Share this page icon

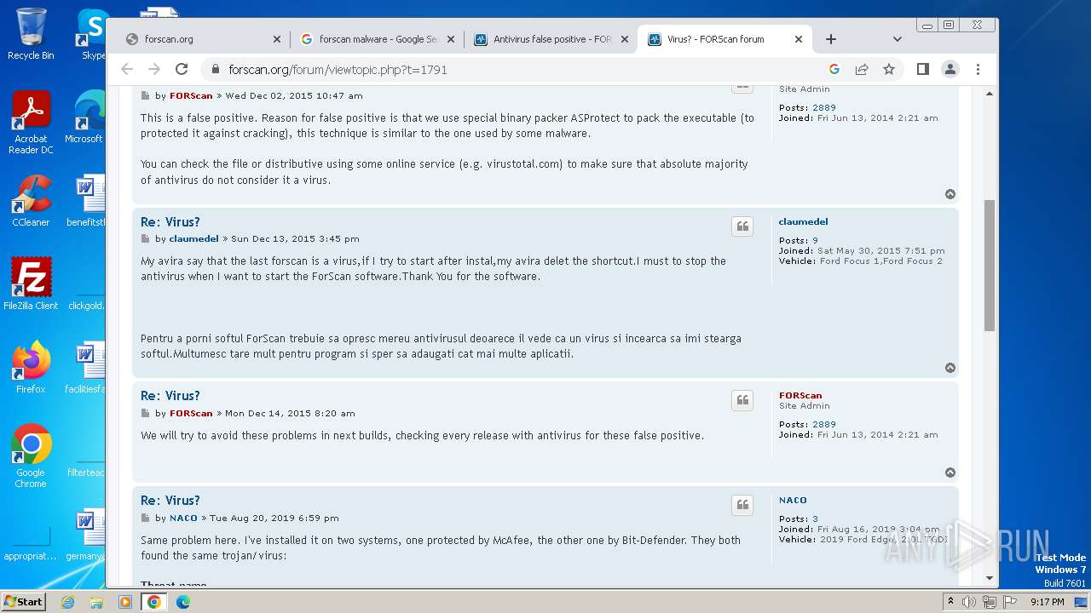pos(862,70)
